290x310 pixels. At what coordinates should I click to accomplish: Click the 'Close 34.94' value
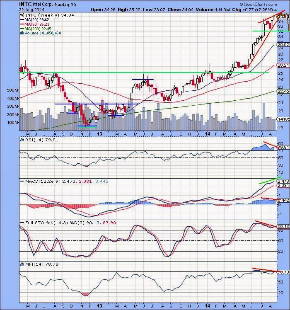[181, 10]
